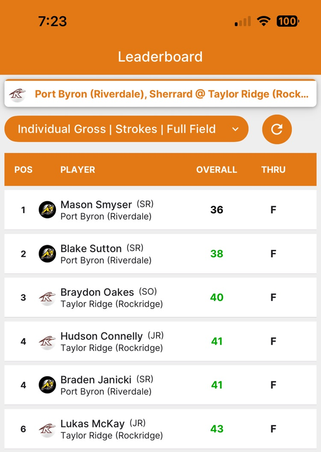The height and width of the screenshot is (452, 321).
Task: Open Mason Smyser's player name
Action: pyautogui.click(x=96, y=204)
